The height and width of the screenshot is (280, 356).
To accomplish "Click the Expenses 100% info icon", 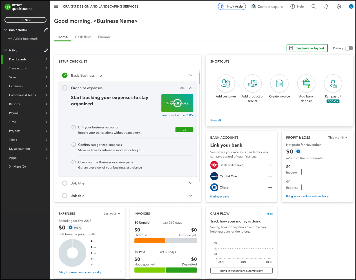I will point(71,228).
